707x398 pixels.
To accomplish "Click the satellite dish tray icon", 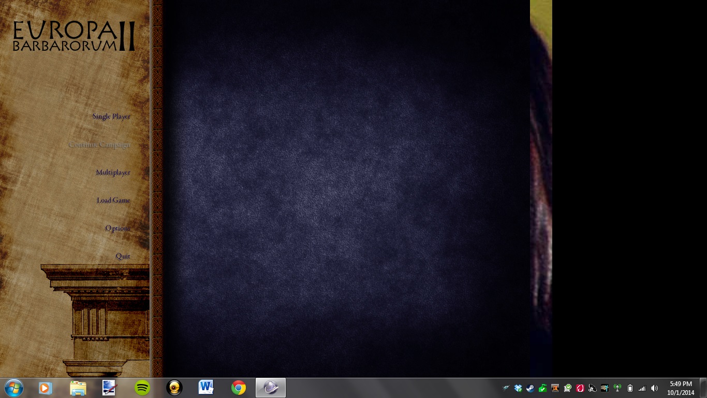I will [593, 388].
